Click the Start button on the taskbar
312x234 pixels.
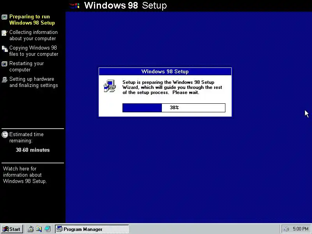click(12, 229)
